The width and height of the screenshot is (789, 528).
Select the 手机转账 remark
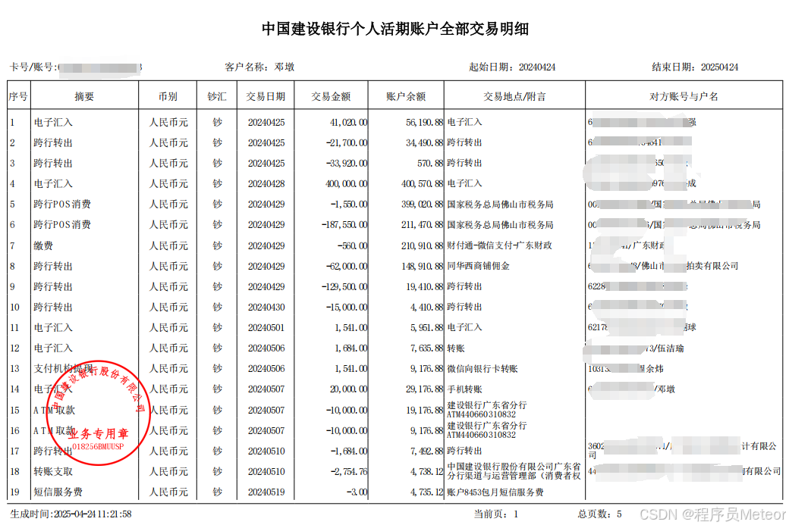(x=464, y=389)
